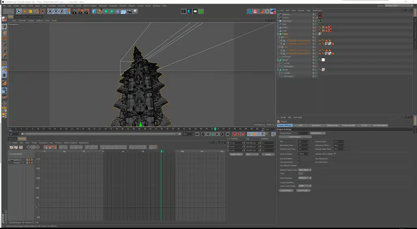417x229 pixels.
Task: Open the View Clipping dropdown
Action: (x=305, y=178)
